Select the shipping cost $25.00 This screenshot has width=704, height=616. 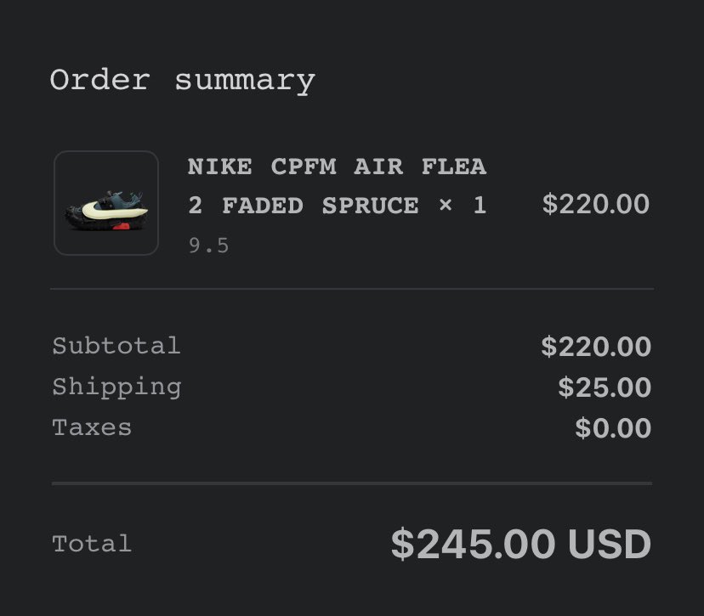[605, 387]
